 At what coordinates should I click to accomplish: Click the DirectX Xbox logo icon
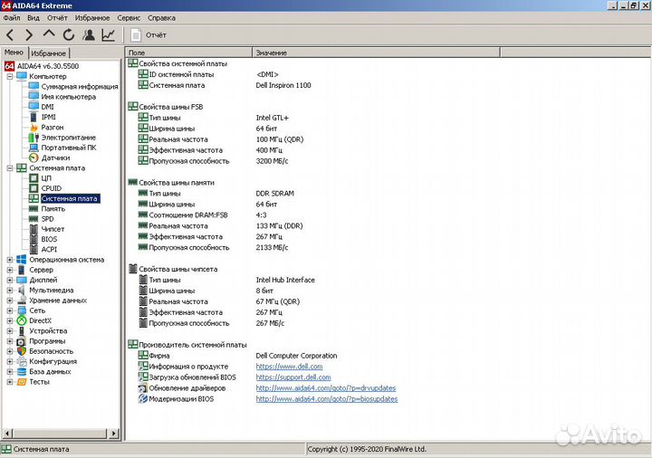click(22, 320)
